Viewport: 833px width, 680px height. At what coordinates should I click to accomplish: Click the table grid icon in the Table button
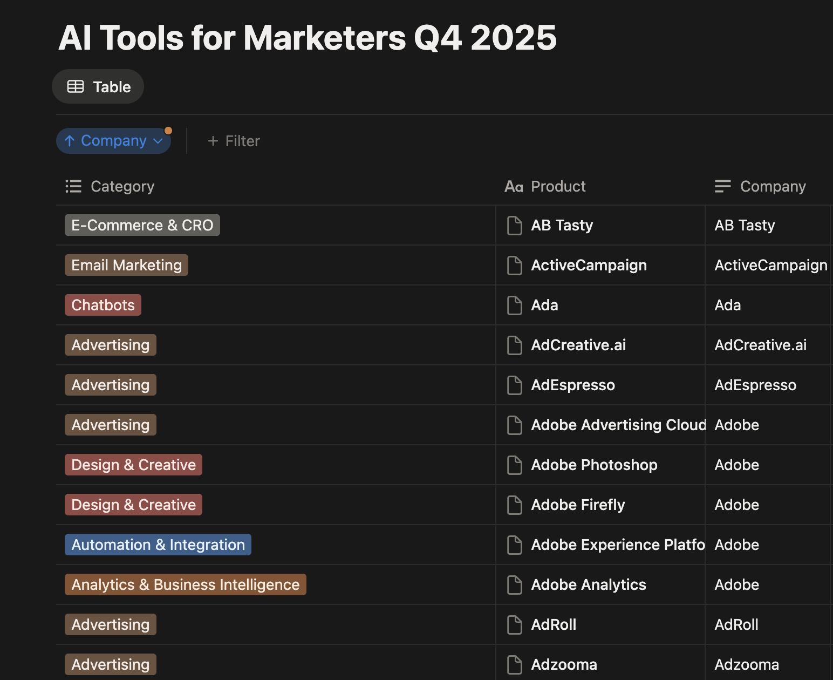click(76, 86)
